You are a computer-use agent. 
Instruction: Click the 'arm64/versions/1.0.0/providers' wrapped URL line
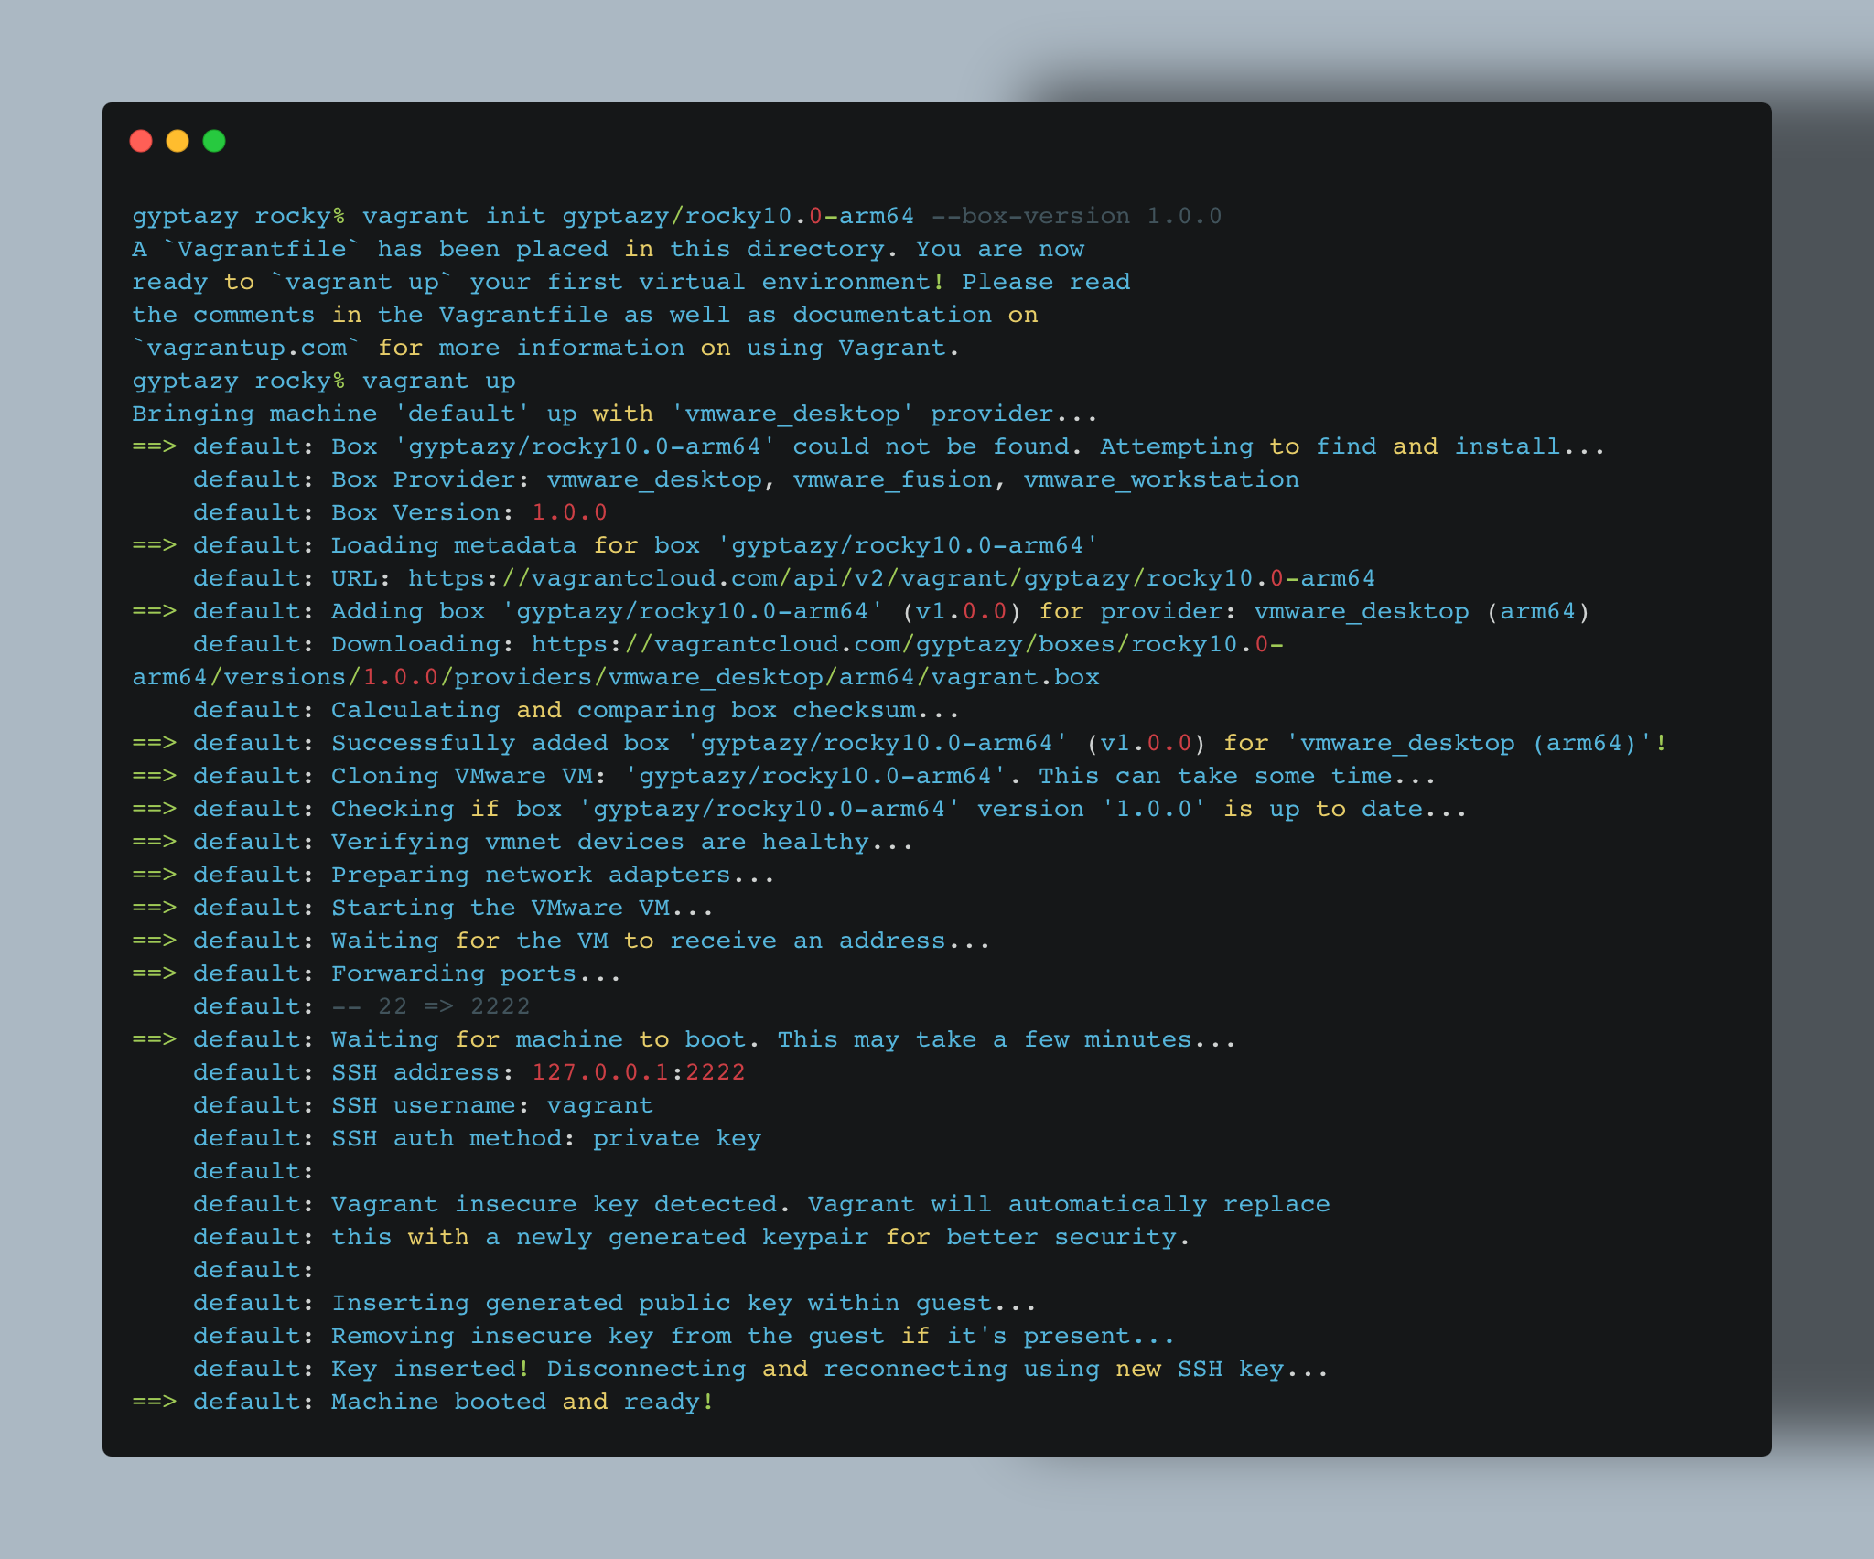pos(616,678)
